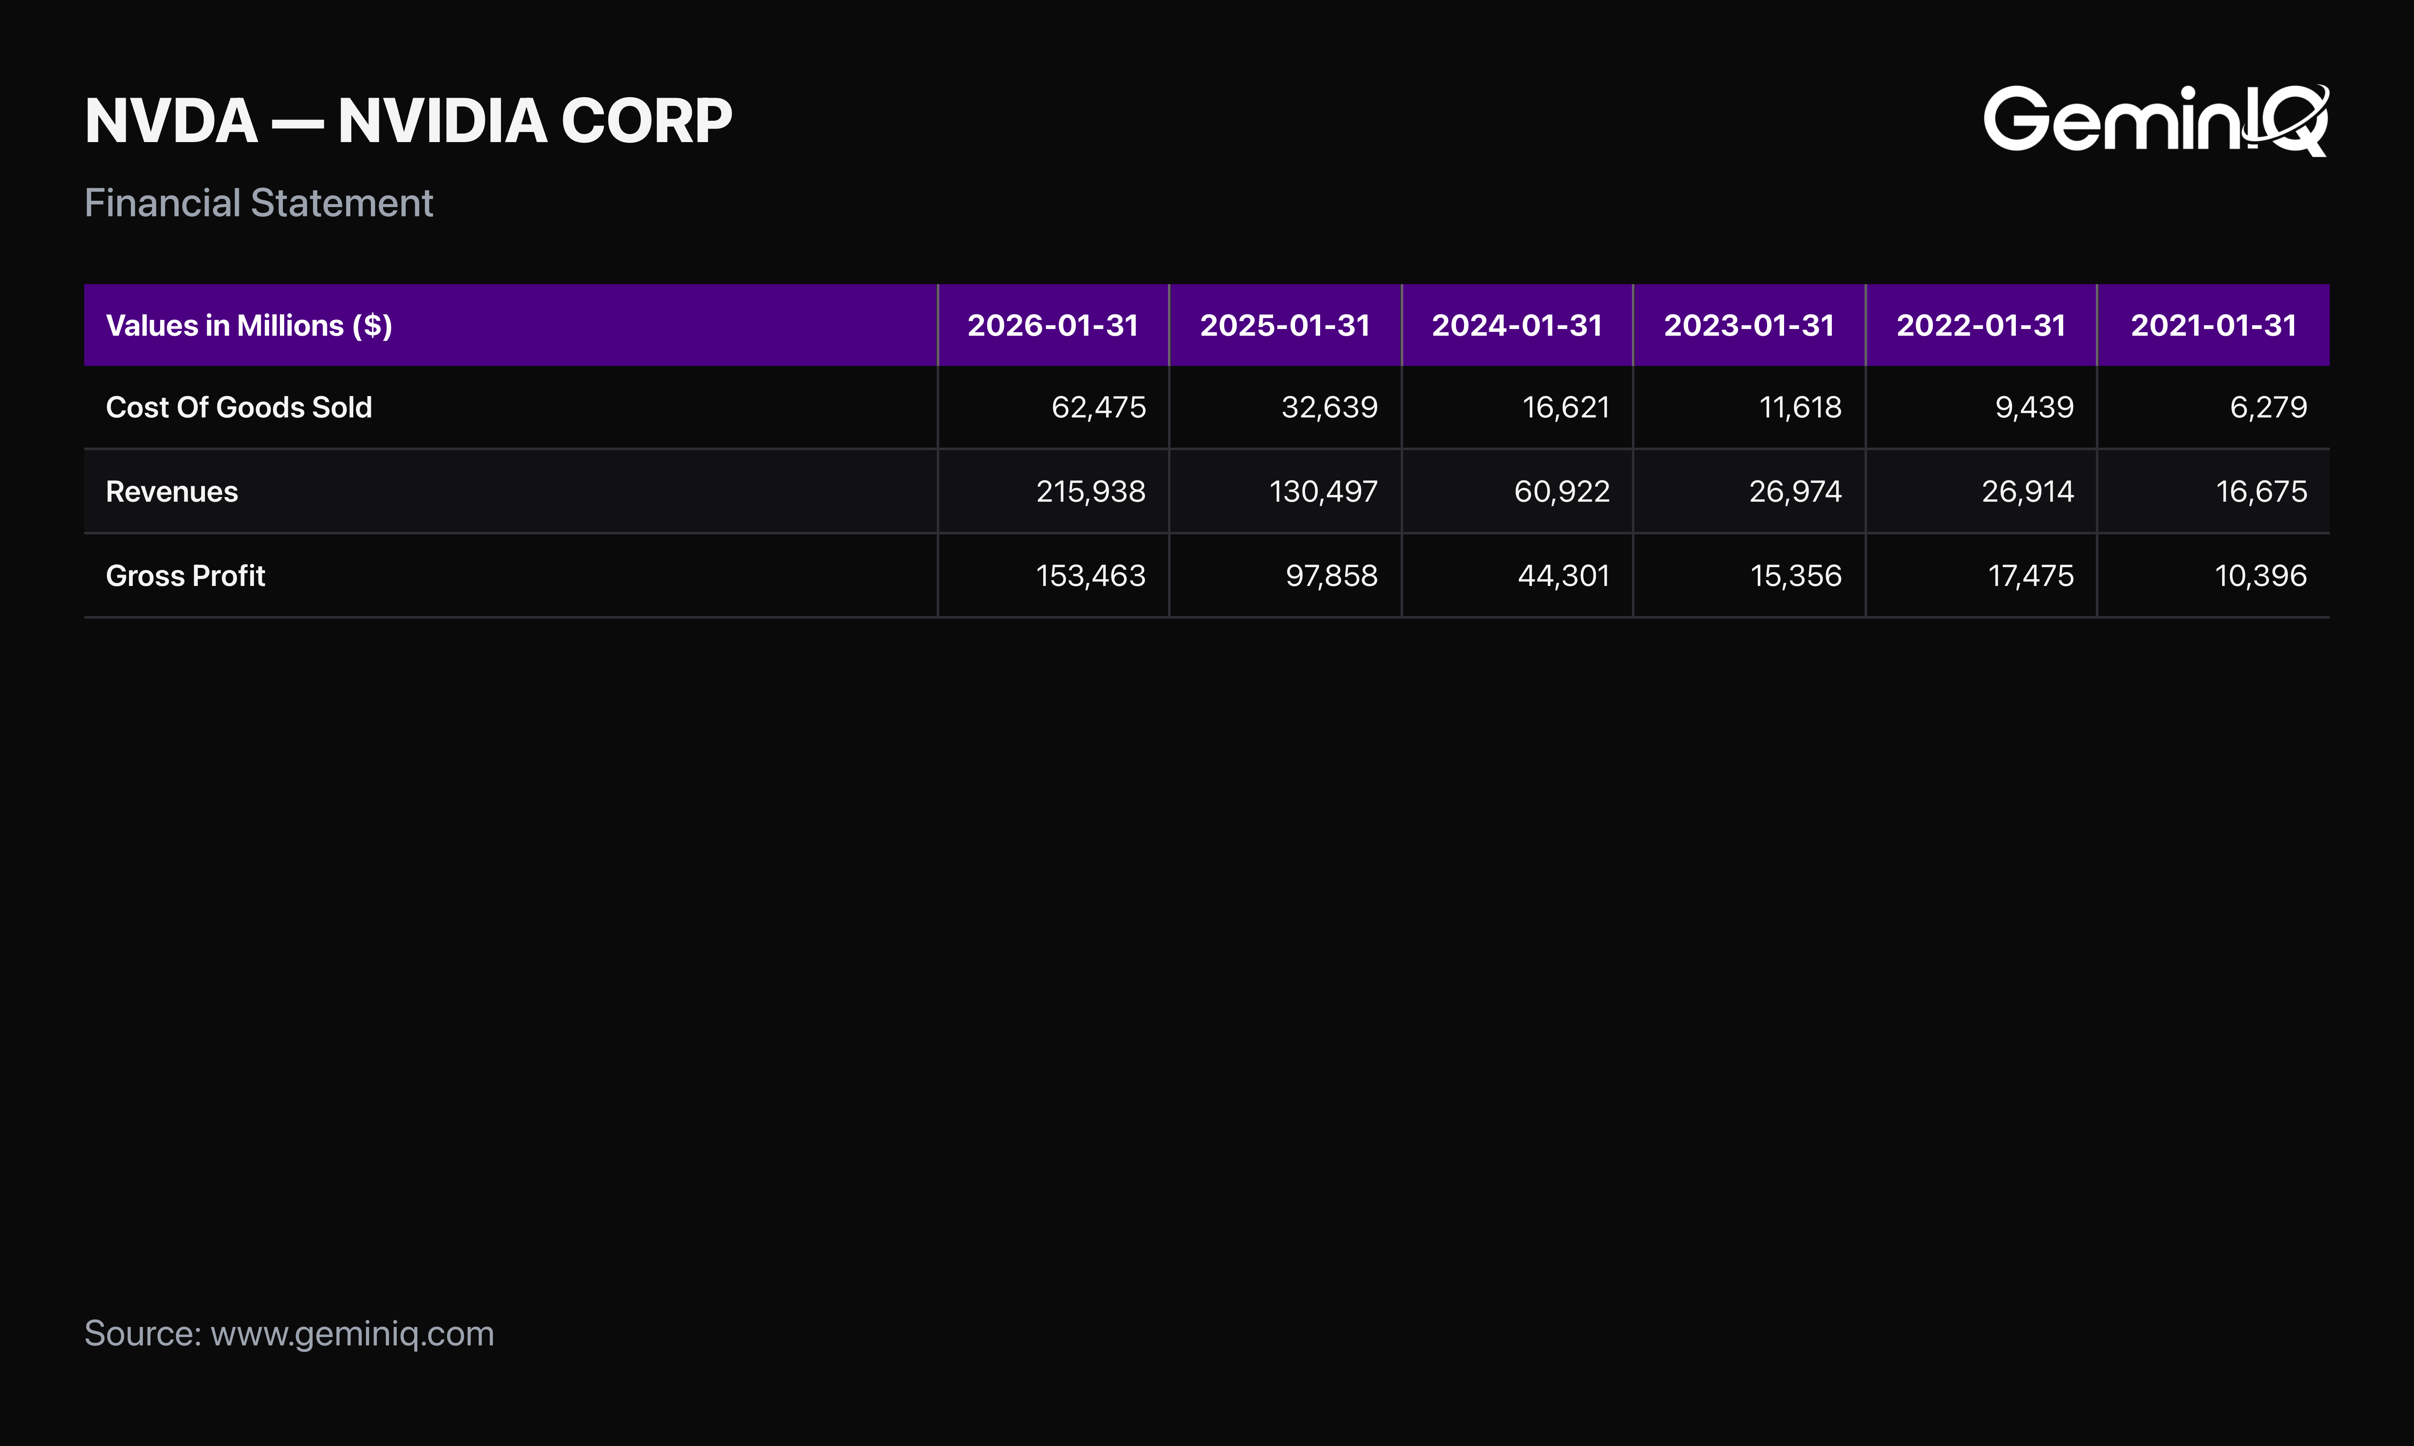Click the Financial Statement subtitle

tap(258, 203)
